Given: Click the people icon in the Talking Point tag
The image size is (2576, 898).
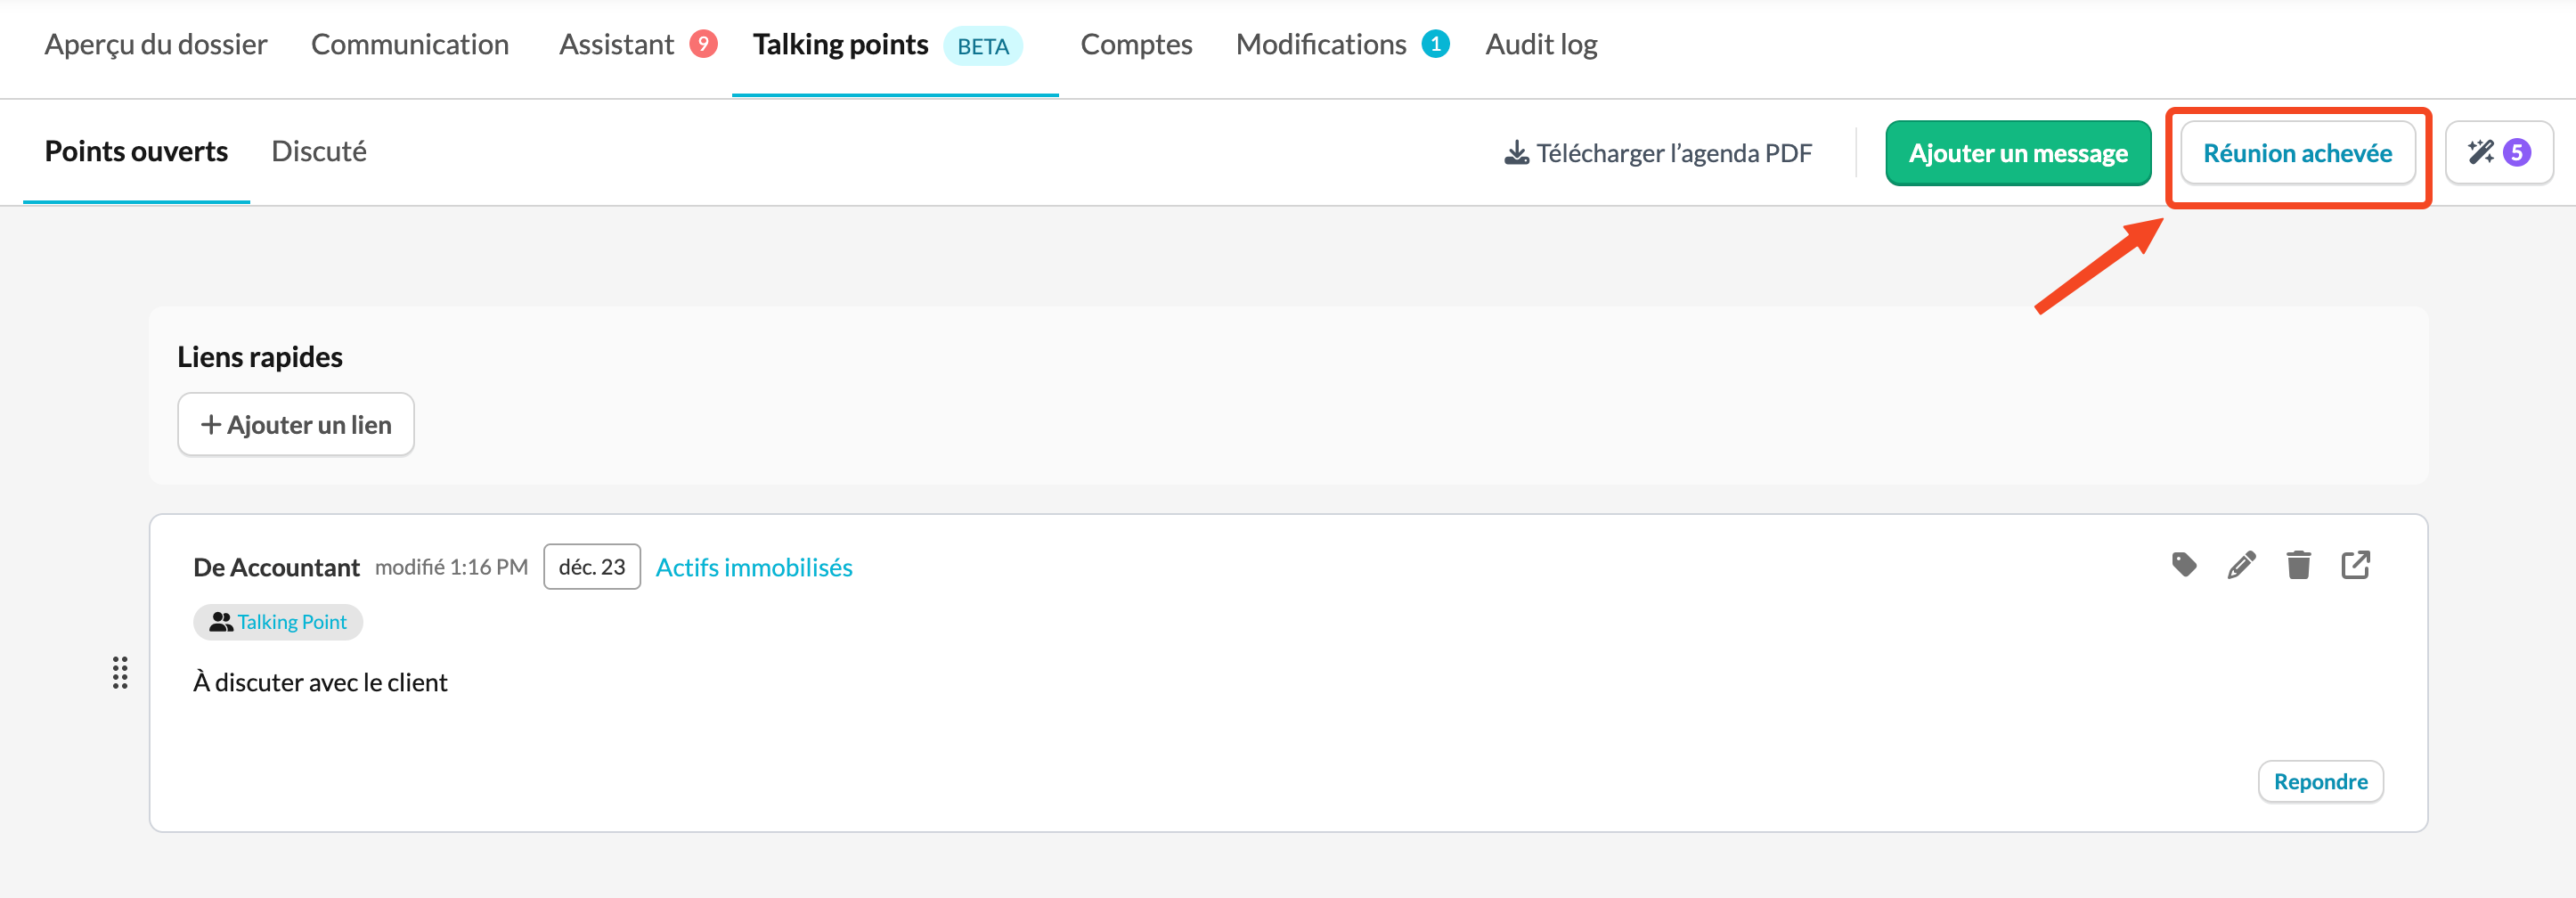Looking at the screenshot, I should click(220, 622).
